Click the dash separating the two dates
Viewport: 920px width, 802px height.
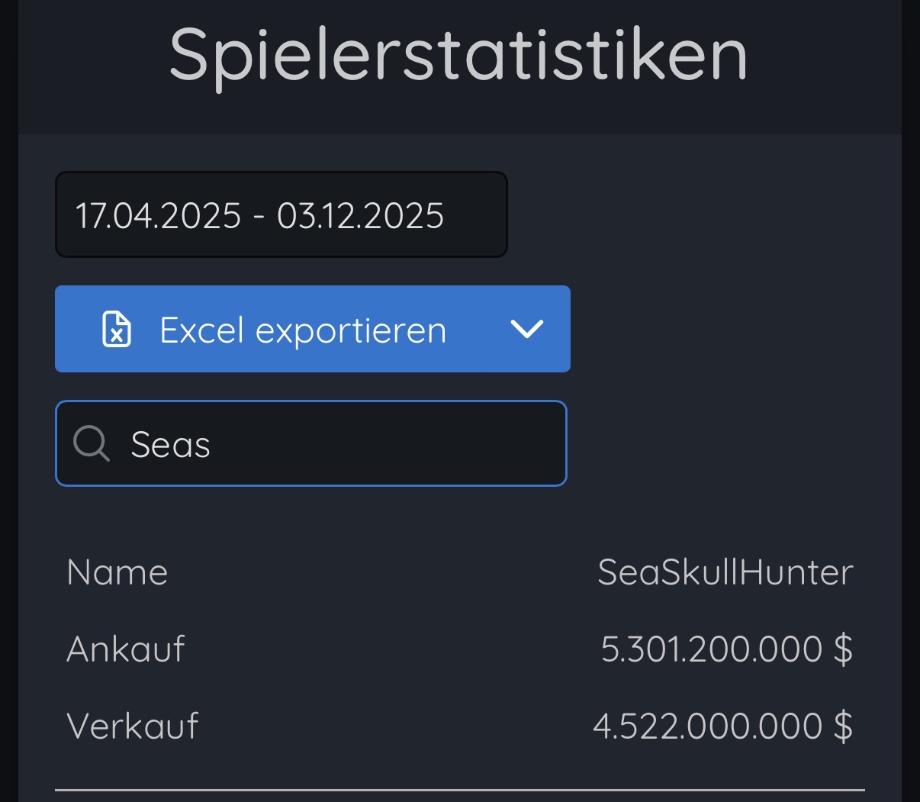(259, 217)
